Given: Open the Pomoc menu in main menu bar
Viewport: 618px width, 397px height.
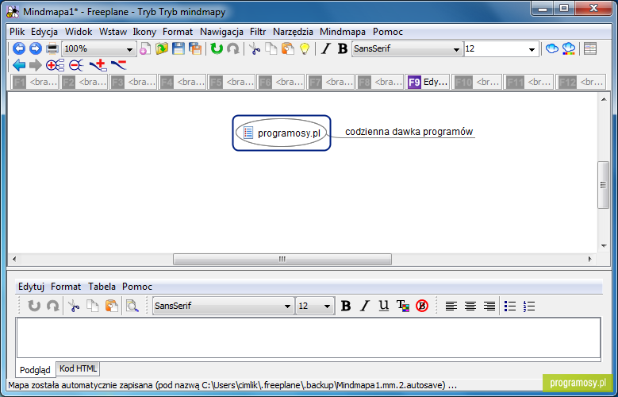Looking at the screenshot, I should [388, 32].
